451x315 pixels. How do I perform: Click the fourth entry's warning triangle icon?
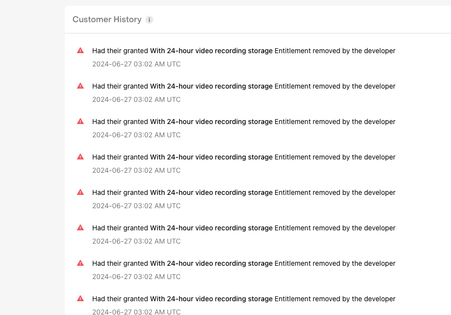tap(80, 157)
